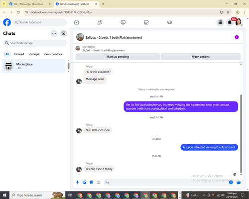
Task: Click the 'Message sent' bubble
Action: coord(95,79)
